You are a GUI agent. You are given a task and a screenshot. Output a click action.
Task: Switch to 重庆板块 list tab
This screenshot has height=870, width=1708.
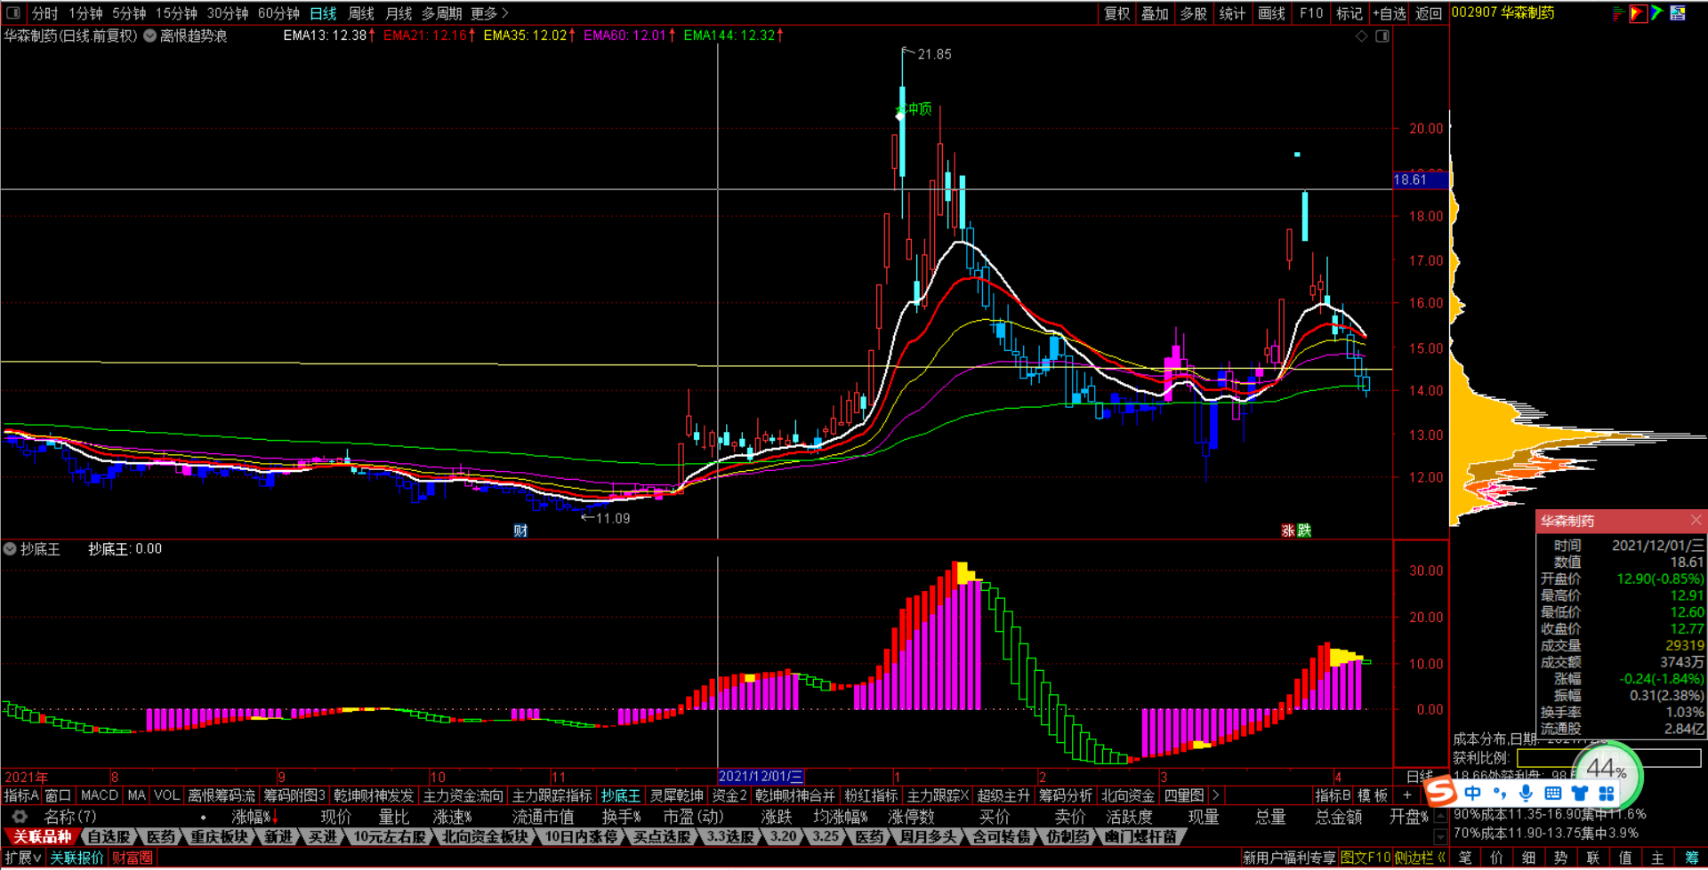(219, 837)
